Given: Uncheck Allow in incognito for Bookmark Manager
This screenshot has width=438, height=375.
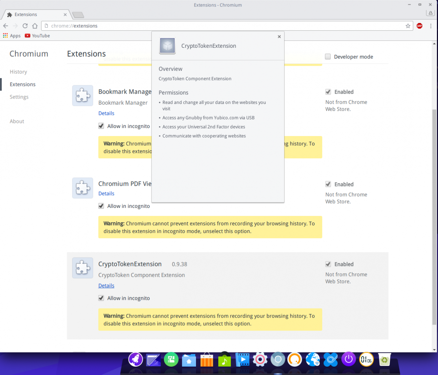Looking at the screenshot, I should pyautogui.click(x=101, y=126).
